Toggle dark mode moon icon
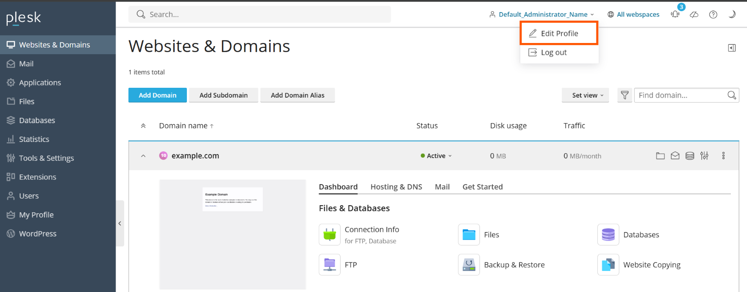 pyautogui.click(x=732, y=14)
